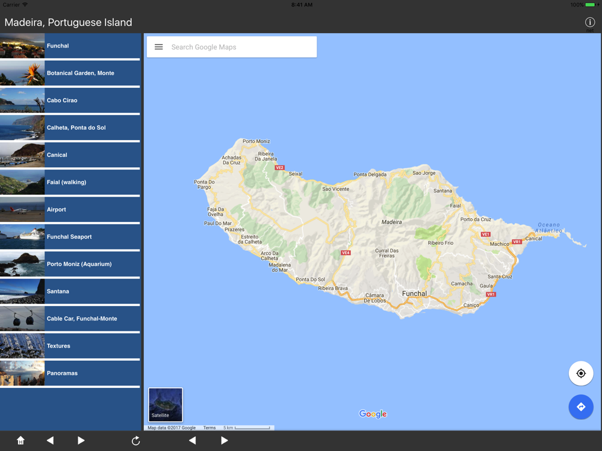Reload using the refresh icon

(x=135, y=441)
